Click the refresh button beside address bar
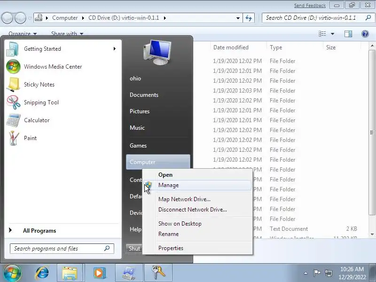This screenshot has width=376, height=282. click(x=249, y=18)
